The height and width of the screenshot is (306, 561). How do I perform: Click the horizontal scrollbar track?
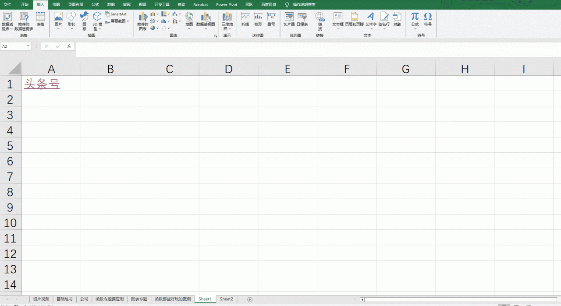point(460,299)
